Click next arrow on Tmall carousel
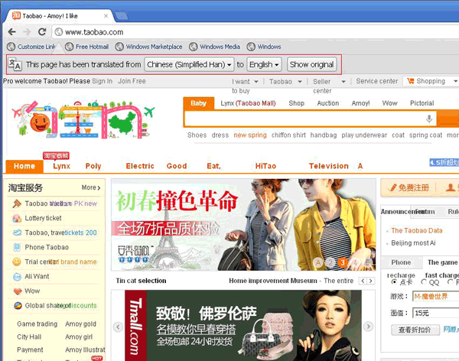Screen dimensions: 459x361 coord(368,326)
